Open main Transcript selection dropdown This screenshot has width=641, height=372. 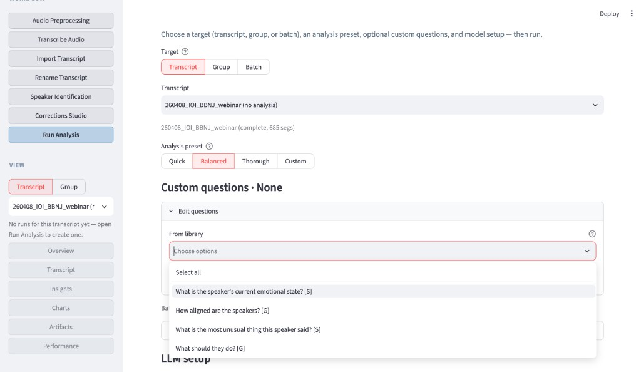(382, 105)
